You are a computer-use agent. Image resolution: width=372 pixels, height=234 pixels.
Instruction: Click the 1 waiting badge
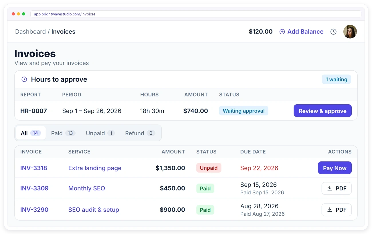coord(336,79)
